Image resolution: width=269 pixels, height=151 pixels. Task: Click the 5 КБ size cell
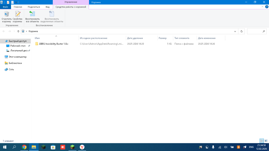pos(169,44)
